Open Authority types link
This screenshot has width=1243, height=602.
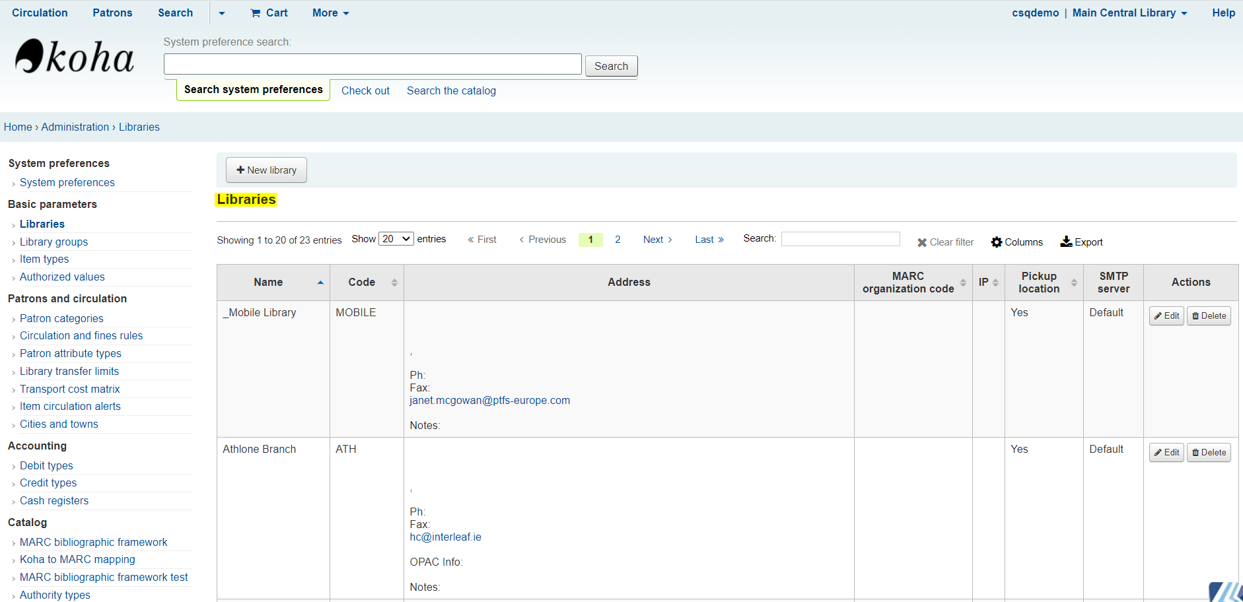55,595
